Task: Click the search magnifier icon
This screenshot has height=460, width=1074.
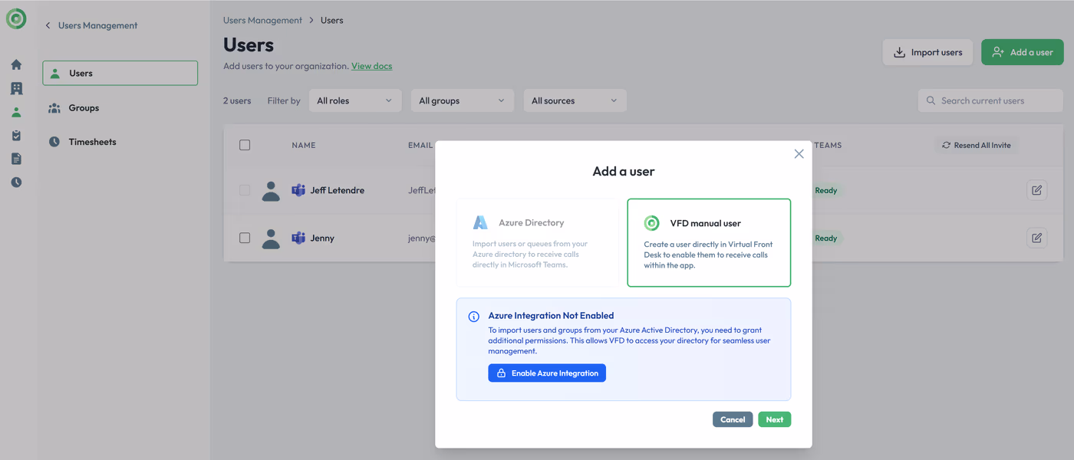Action: pyautogui.click(x=931, y=100)
